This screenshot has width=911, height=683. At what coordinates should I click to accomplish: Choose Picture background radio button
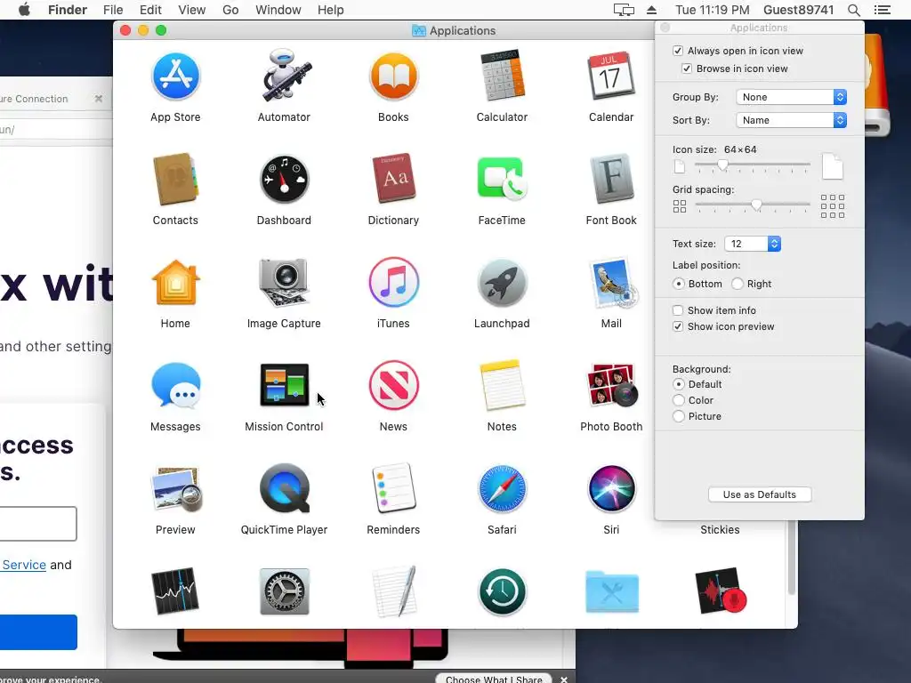coord(678,416)
